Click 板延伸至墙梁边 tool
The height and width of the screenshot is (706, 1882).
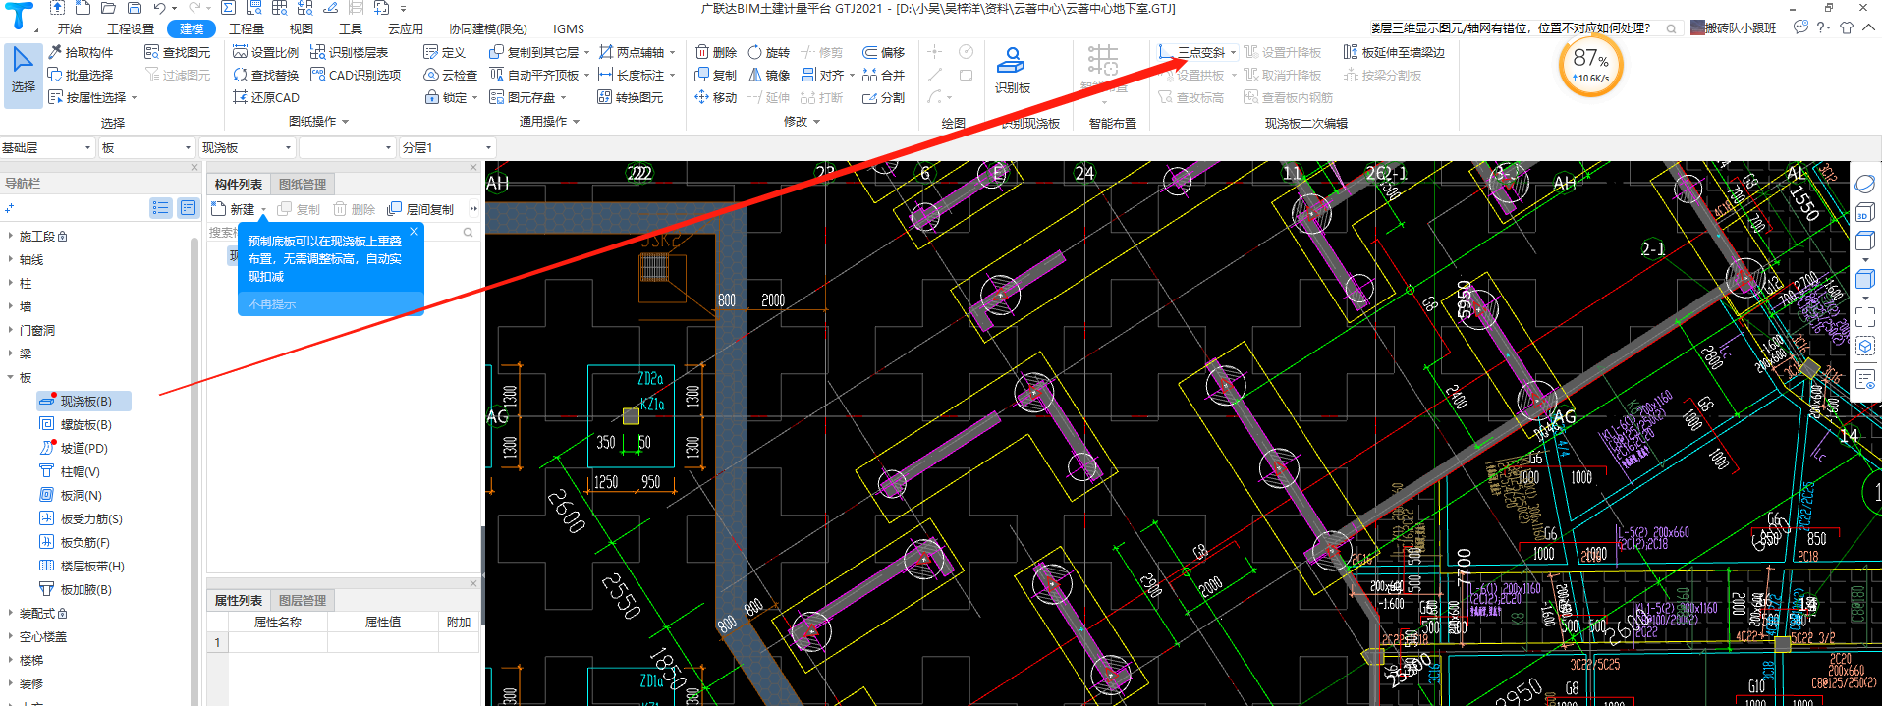[1394, 52]
